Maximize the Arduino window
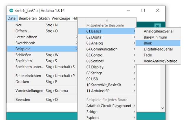Image resolution: width=190 pixels, height=120 pixels. click(143, 10)
